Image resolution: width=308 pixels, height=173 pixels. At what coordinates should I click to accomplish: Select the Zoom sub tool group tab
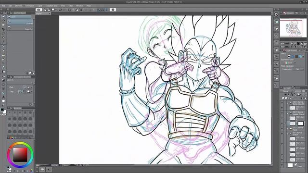point(20,17)
